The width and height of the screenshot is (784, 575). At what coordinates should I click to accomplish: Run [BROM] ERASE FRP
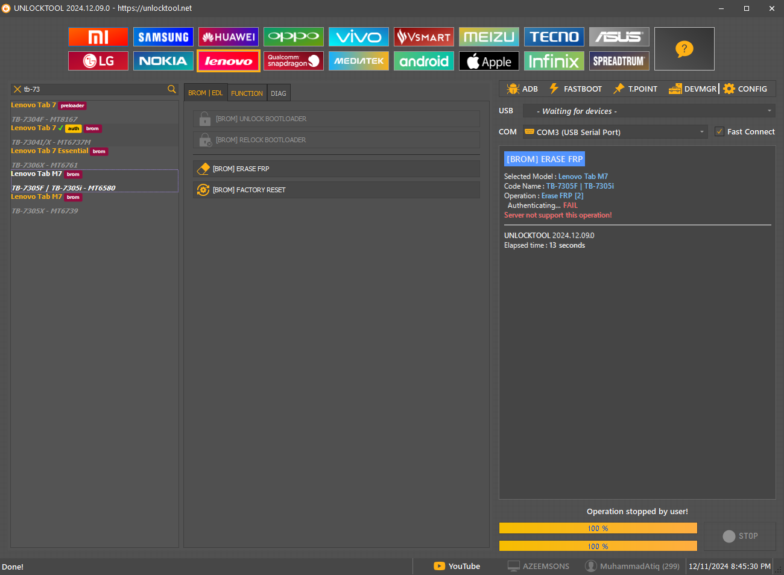pos(337,169)
